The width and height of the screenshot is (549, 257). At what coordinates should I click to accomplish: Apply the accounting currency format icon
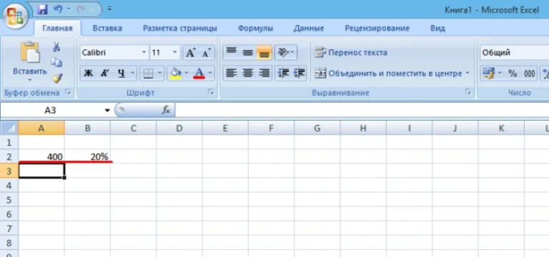(488, 73)
